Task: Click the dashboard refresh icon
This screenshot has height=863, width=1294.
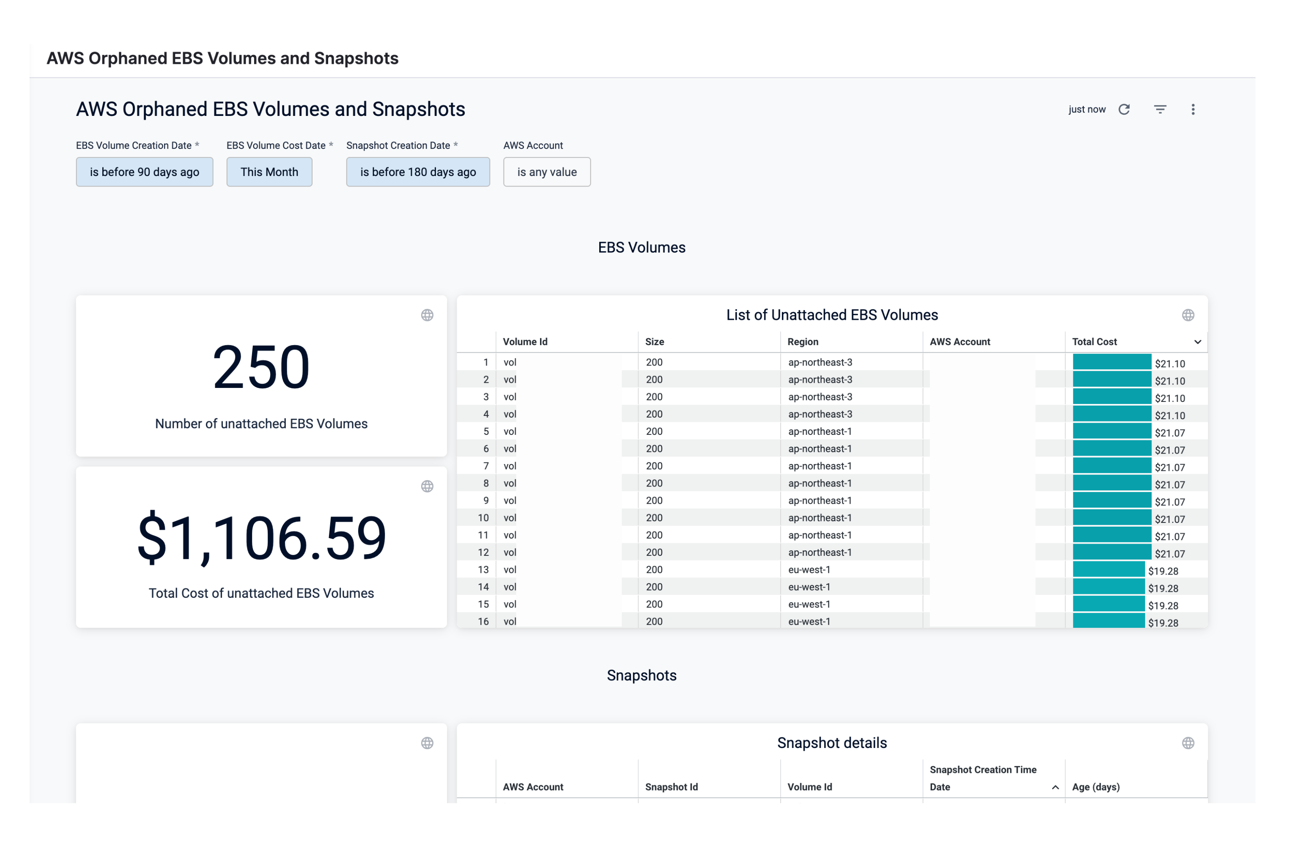Action: [x=1124, y=110]
